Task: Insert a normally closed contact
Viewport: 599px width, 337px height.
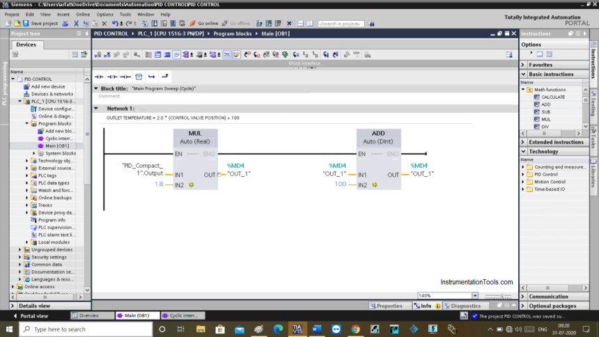Action: click(x=112, y=77)
